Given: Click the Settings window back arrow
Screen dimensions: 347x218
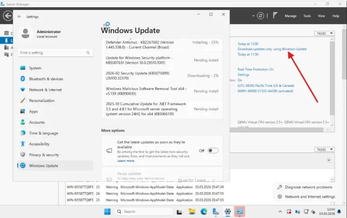Looking at the screenshot, I should [19, 17].
